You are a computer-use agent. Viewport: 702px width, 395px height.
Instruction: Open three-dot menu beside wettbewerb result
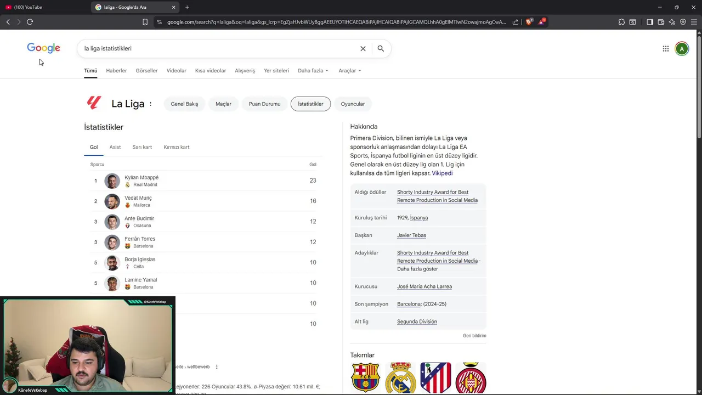(217, 366)
